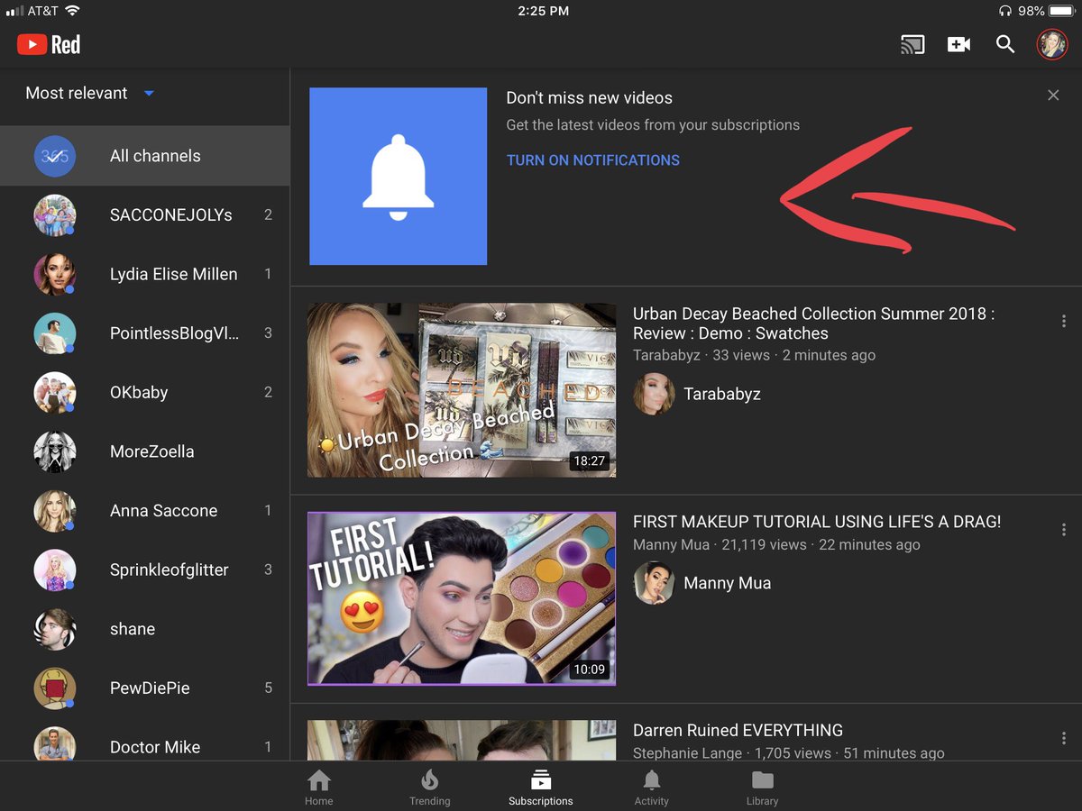Tap the Tarababyz round avatar
The width and height of the screenshot is (1082, 811).
654,394
